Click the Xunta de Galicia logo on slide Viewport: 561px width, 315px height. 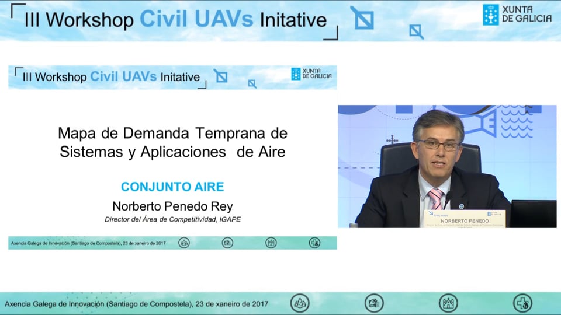click(x=311, y=74)
